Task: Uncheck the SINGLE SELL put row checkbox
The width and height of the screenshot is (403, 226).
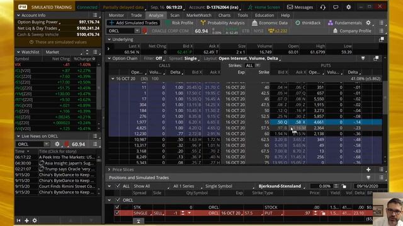Action: point(117,213)
